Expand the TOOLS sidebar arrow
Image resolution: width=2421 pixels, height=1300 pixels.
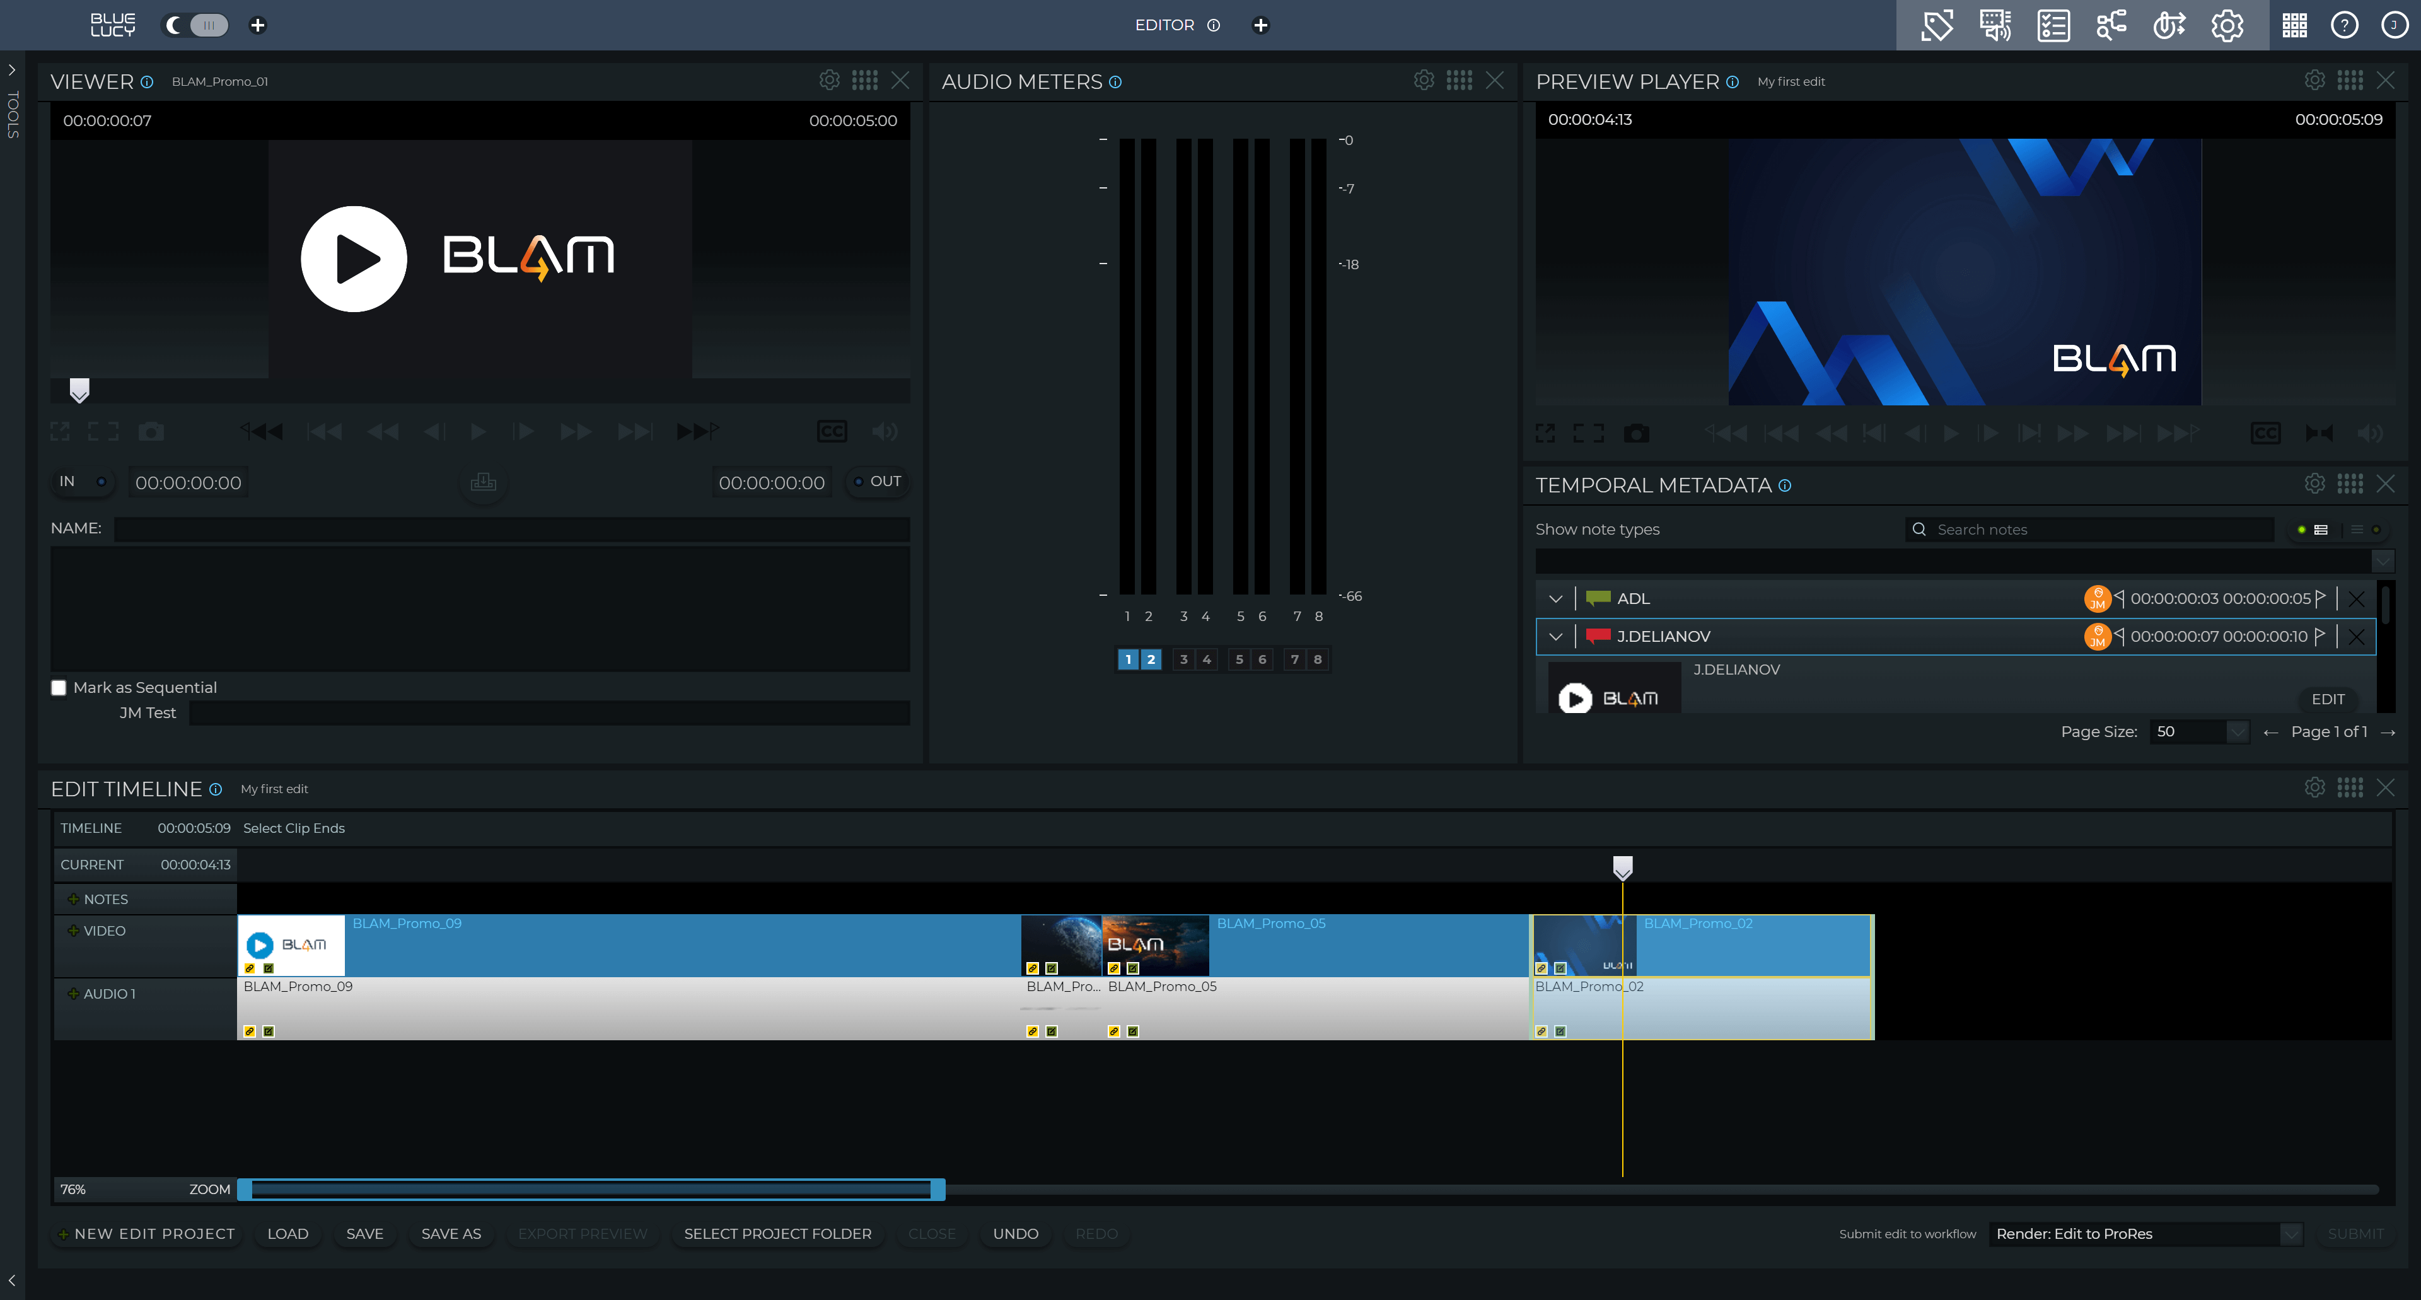tap(12, 69)
